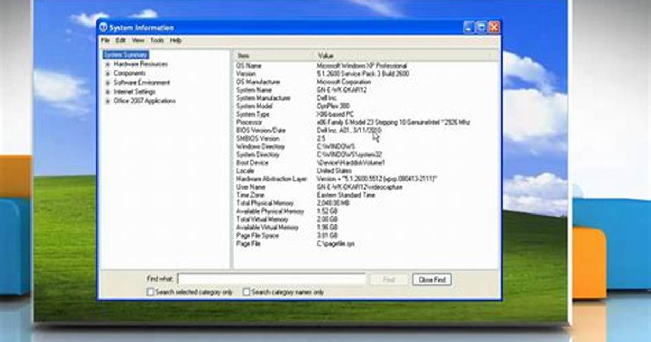This screenshot has height=342, width=651.
Task: Select Internet Settings tree item
Action: 134,91
